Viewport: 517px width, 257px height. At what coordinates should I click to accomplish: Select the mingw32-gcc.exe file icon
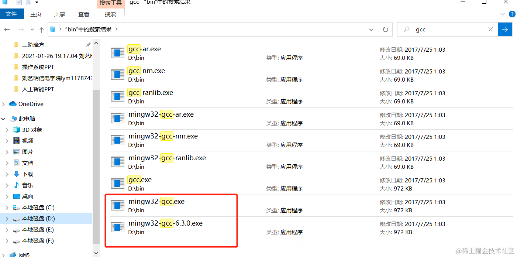118,205
